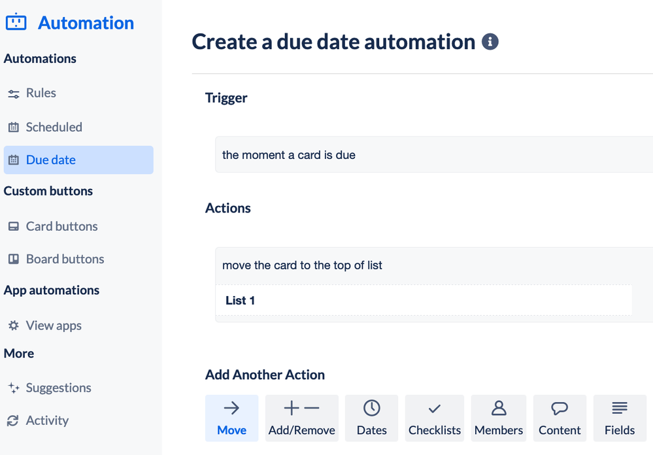
Task: Click the Suggestions sparkle icon
Action: [x=13, y=388]
